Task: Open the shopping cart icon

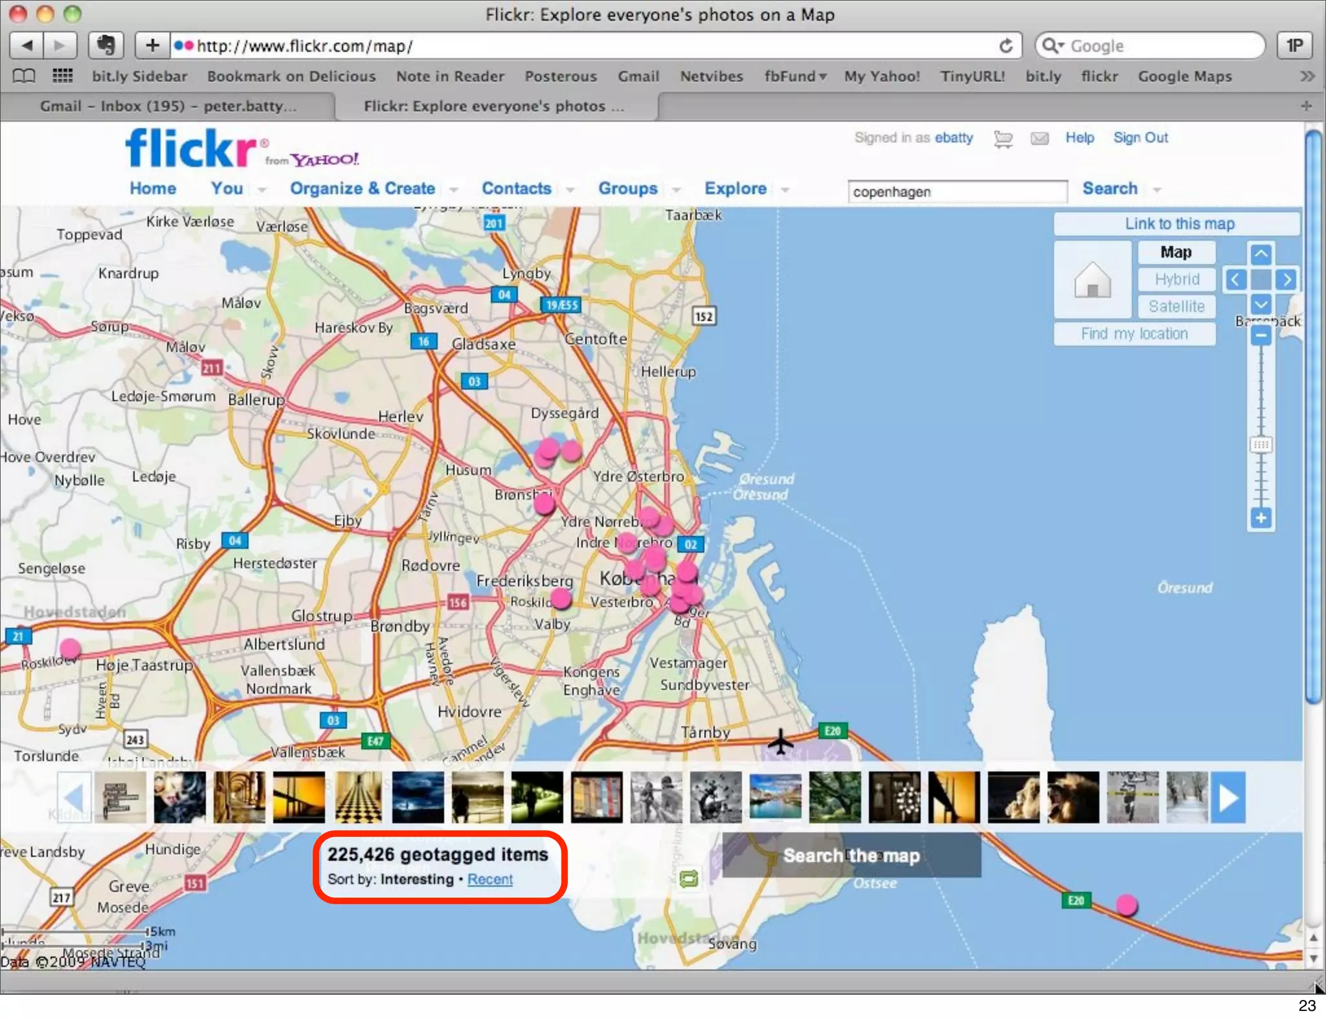Action: pos(1003,139)
